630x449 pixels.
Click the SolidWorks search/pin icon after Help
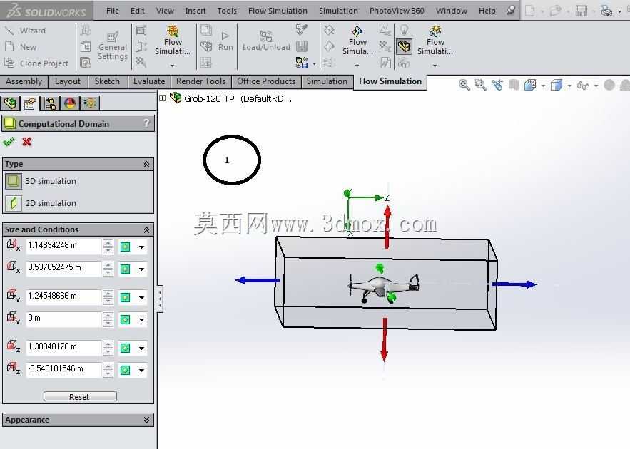pyautogui.click(x=511, y=11)
